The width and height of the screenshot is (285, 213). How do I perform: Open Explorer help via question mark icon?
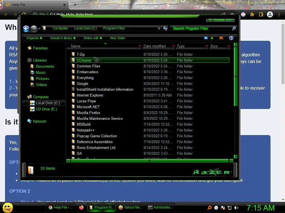tap(231, 38)
